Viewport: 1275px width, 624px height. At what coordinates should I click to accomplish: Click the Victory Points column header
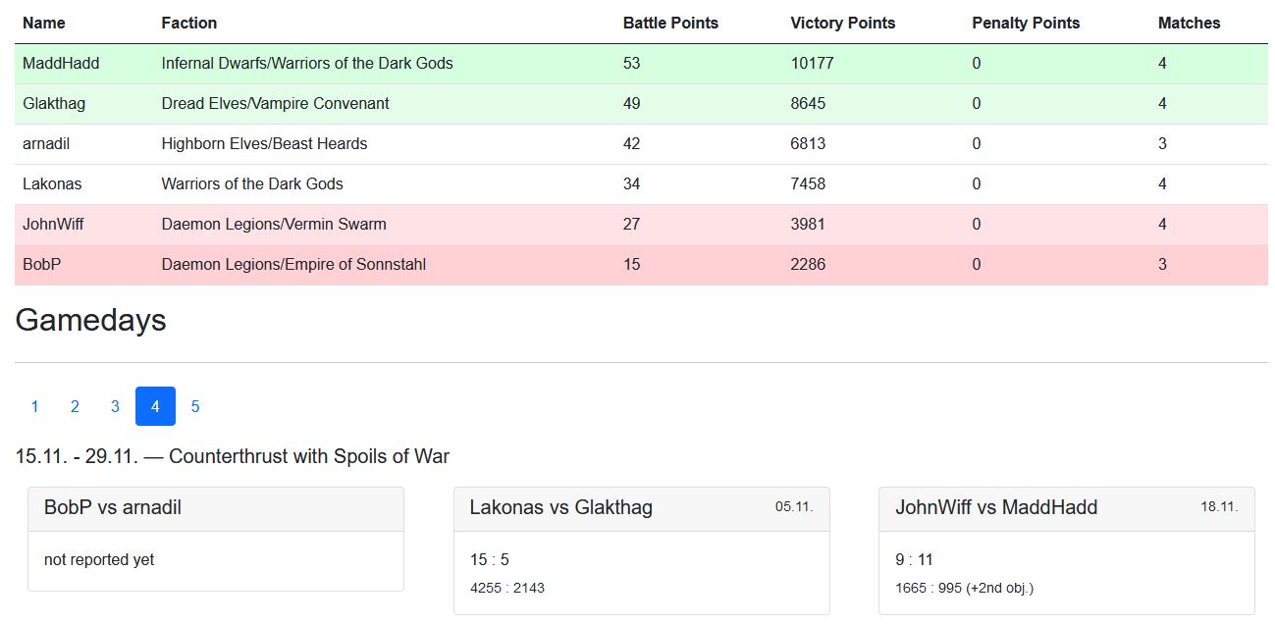point(842,23)
